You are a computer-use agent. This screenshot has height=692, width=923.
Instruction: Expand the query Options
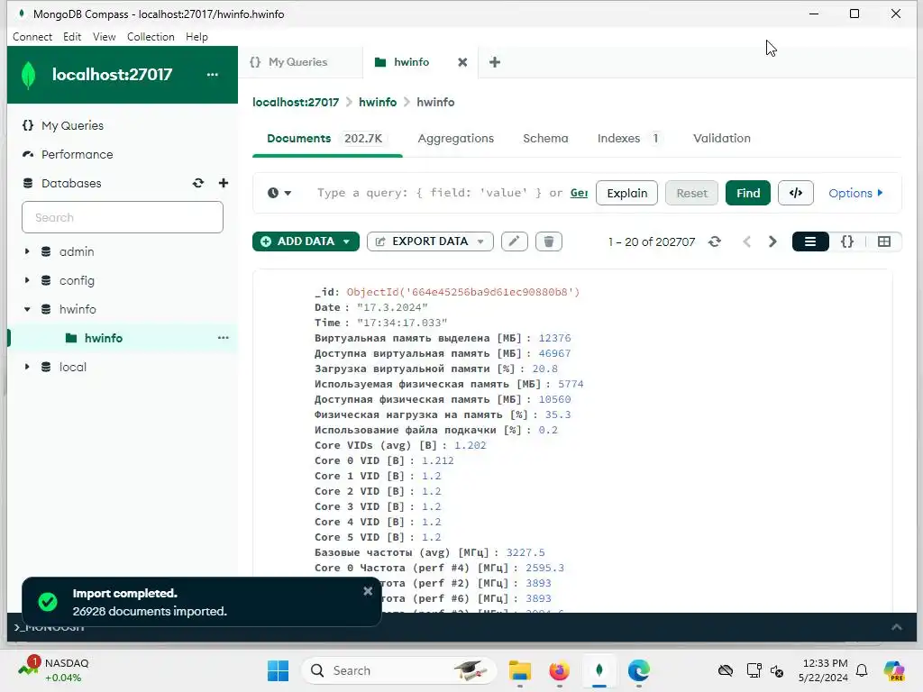(855, 193)
